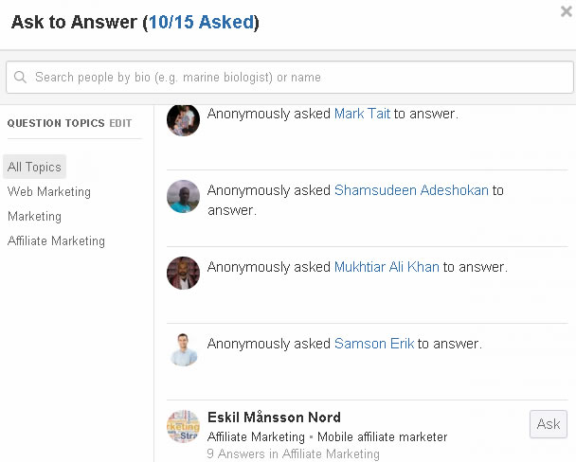Select the All Topics filter
576x462 pixels.
click(x=34, y=167)
